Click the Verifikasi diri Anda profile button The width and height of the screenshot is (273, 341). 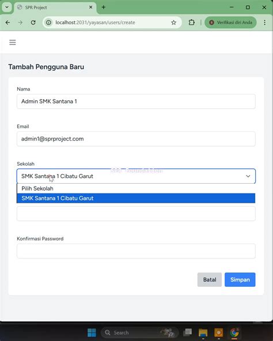pyautogui.click(x=230, y=22)
